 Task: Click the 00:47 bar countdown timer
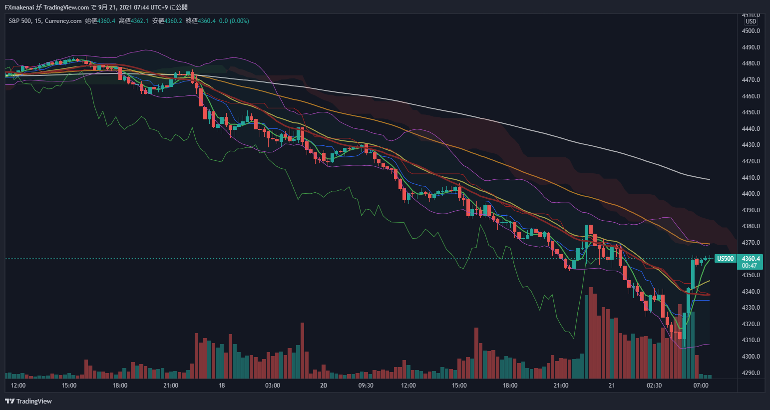click(749, 266)
